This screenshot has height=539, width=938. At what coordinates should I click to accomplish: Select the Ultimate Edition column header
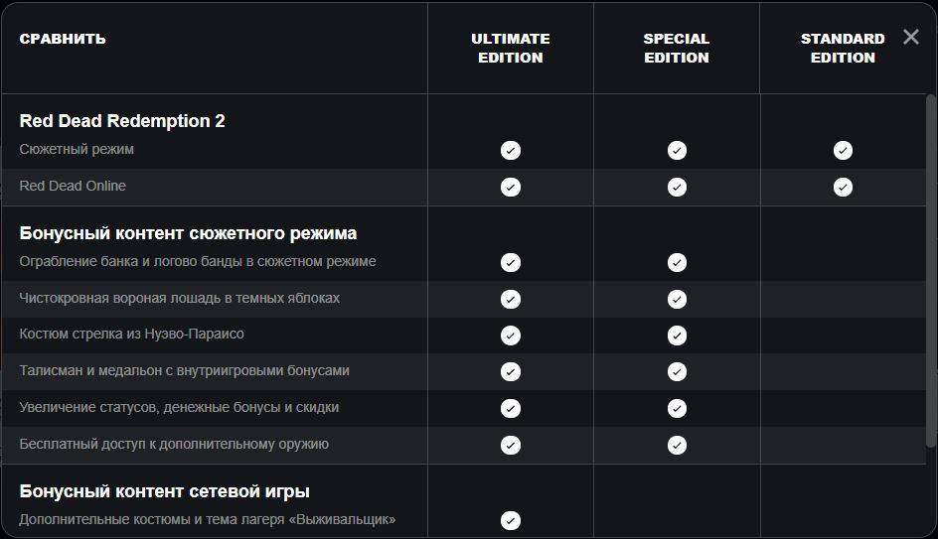pyautogui.click(x=511, y=48)
